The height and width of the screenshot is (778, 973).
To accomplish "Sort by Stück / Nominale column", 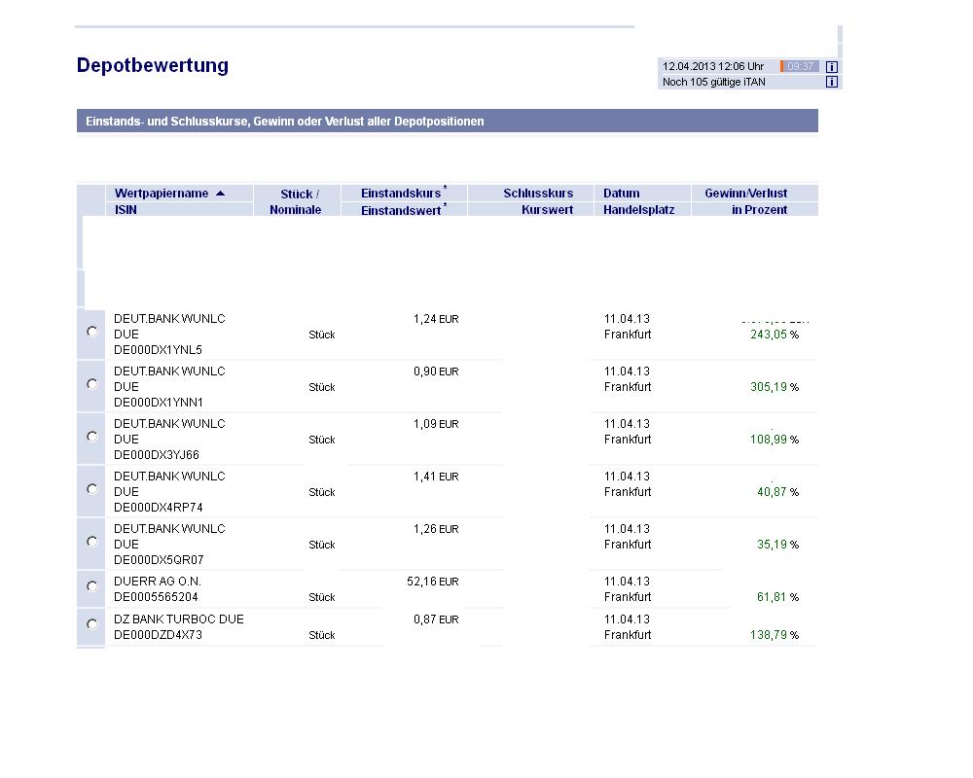I will pyautogui.click(x=297, y=201).
